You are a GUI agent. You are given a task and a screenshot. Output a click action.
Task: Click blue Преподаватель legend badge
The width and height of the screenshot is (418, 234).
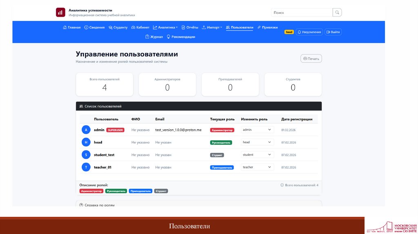(x=140, y=191)
